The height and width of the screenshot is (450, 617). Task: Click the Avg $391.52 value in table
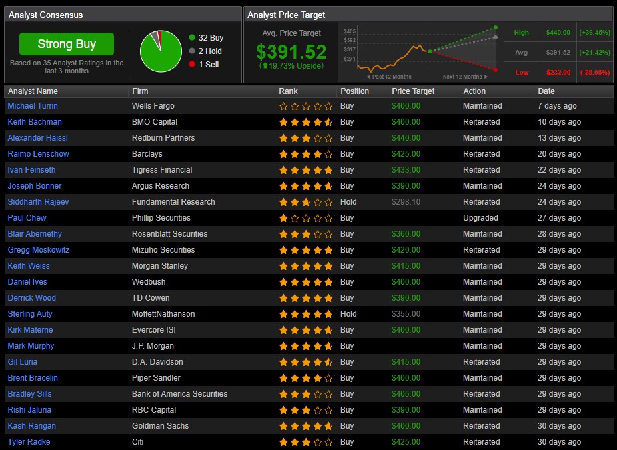[558, 52]
